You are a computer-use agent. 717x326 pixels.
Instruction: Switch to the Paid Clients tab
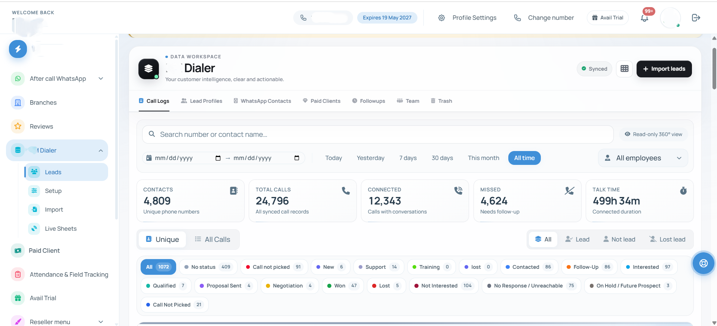coord(322,101)
